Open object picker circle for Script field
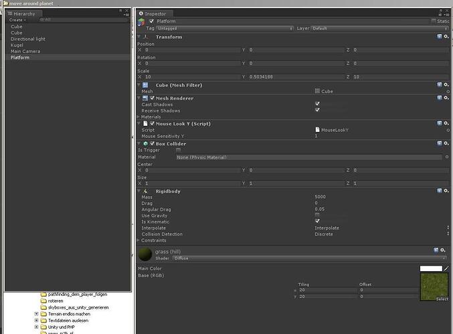Image resolution: width=453 pixels, height=334 pixels. coord(448,130)
